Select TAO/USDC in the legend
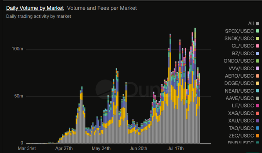Screen dimensions: 262x153 pos(244,128)
